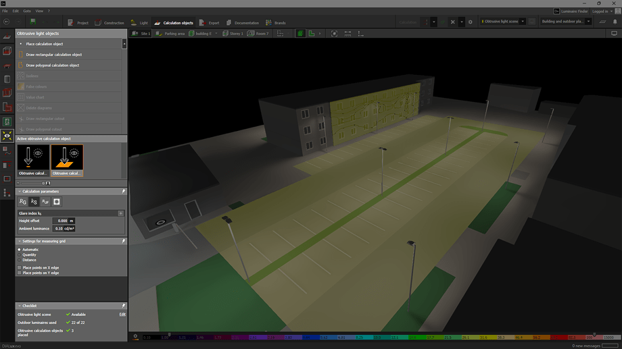Open false colour settings gear icon

(136, 336)
